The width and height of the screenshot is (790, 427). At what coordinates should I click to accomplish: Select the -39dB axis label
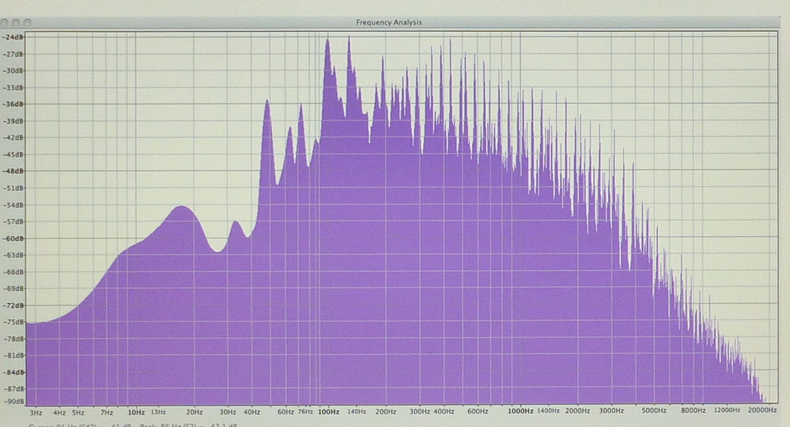coord(13,121)
